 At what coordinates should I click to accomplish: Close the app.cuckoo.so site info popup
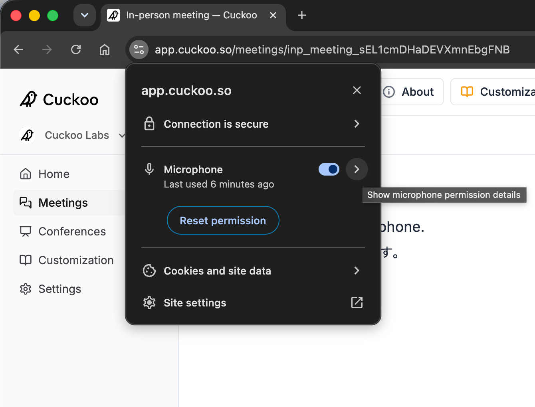(357, 90)
